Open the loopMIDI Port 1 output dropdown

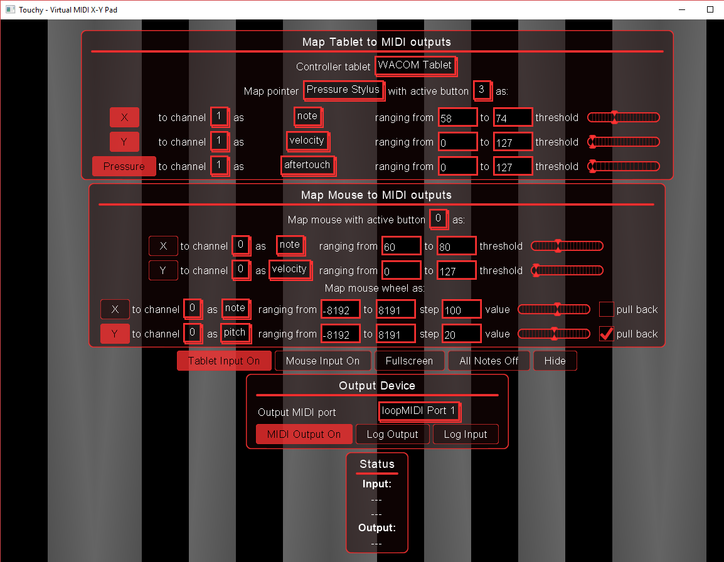coord(419,411)
